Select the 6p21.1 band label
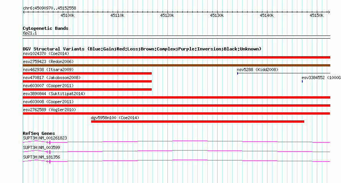The height and width of the screenshot is (183, 341). click(x=30, y=33)
